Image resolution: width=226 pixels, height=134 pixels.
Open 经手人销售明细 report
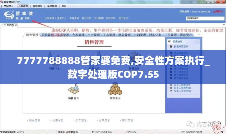[182, 88]
